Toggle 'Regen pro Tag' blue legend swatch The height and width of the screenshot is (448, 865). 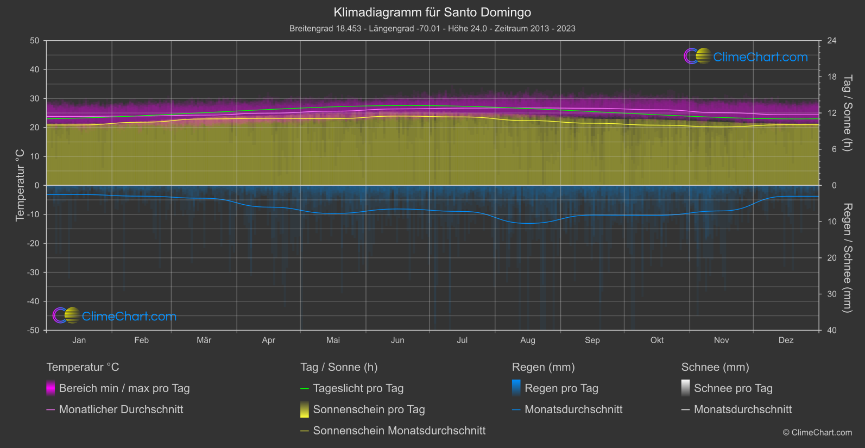pyautogui.click(x=516, y=388)
